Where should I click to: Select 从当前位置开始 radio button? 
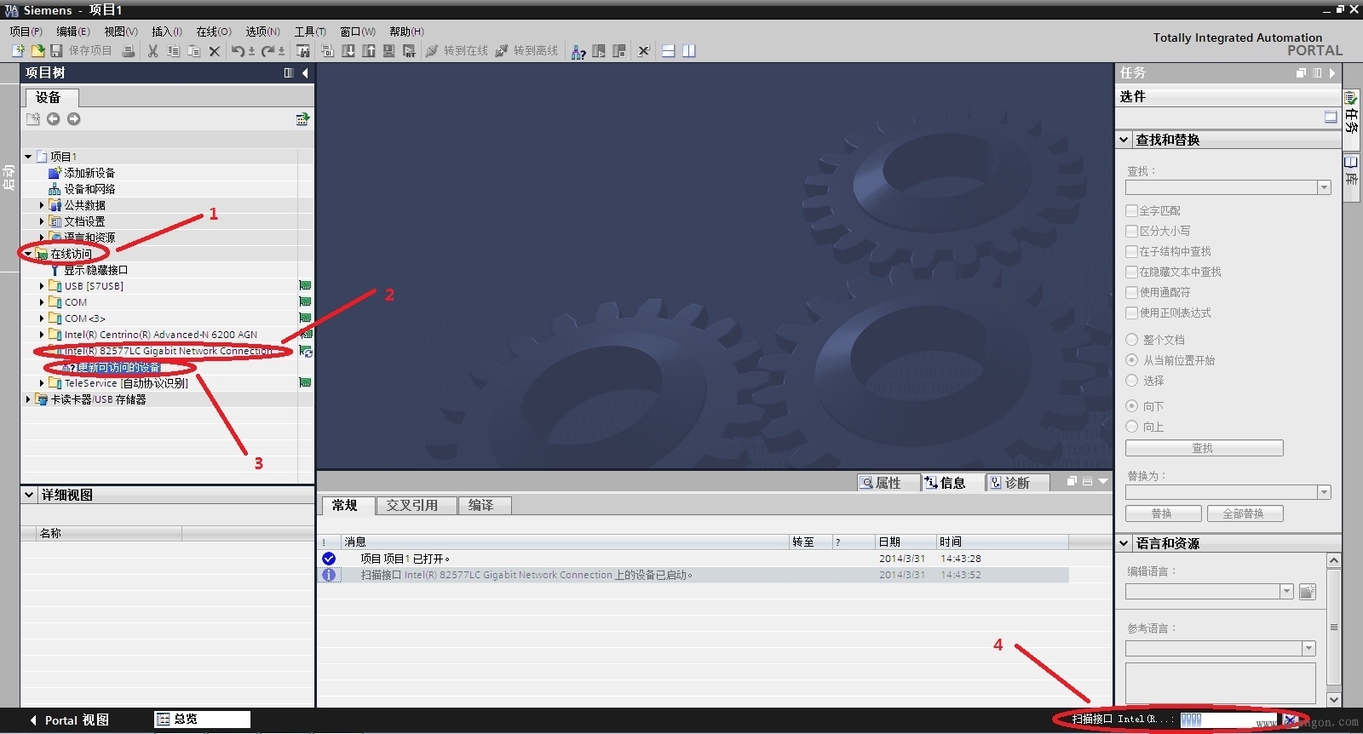click(1132, 360)
